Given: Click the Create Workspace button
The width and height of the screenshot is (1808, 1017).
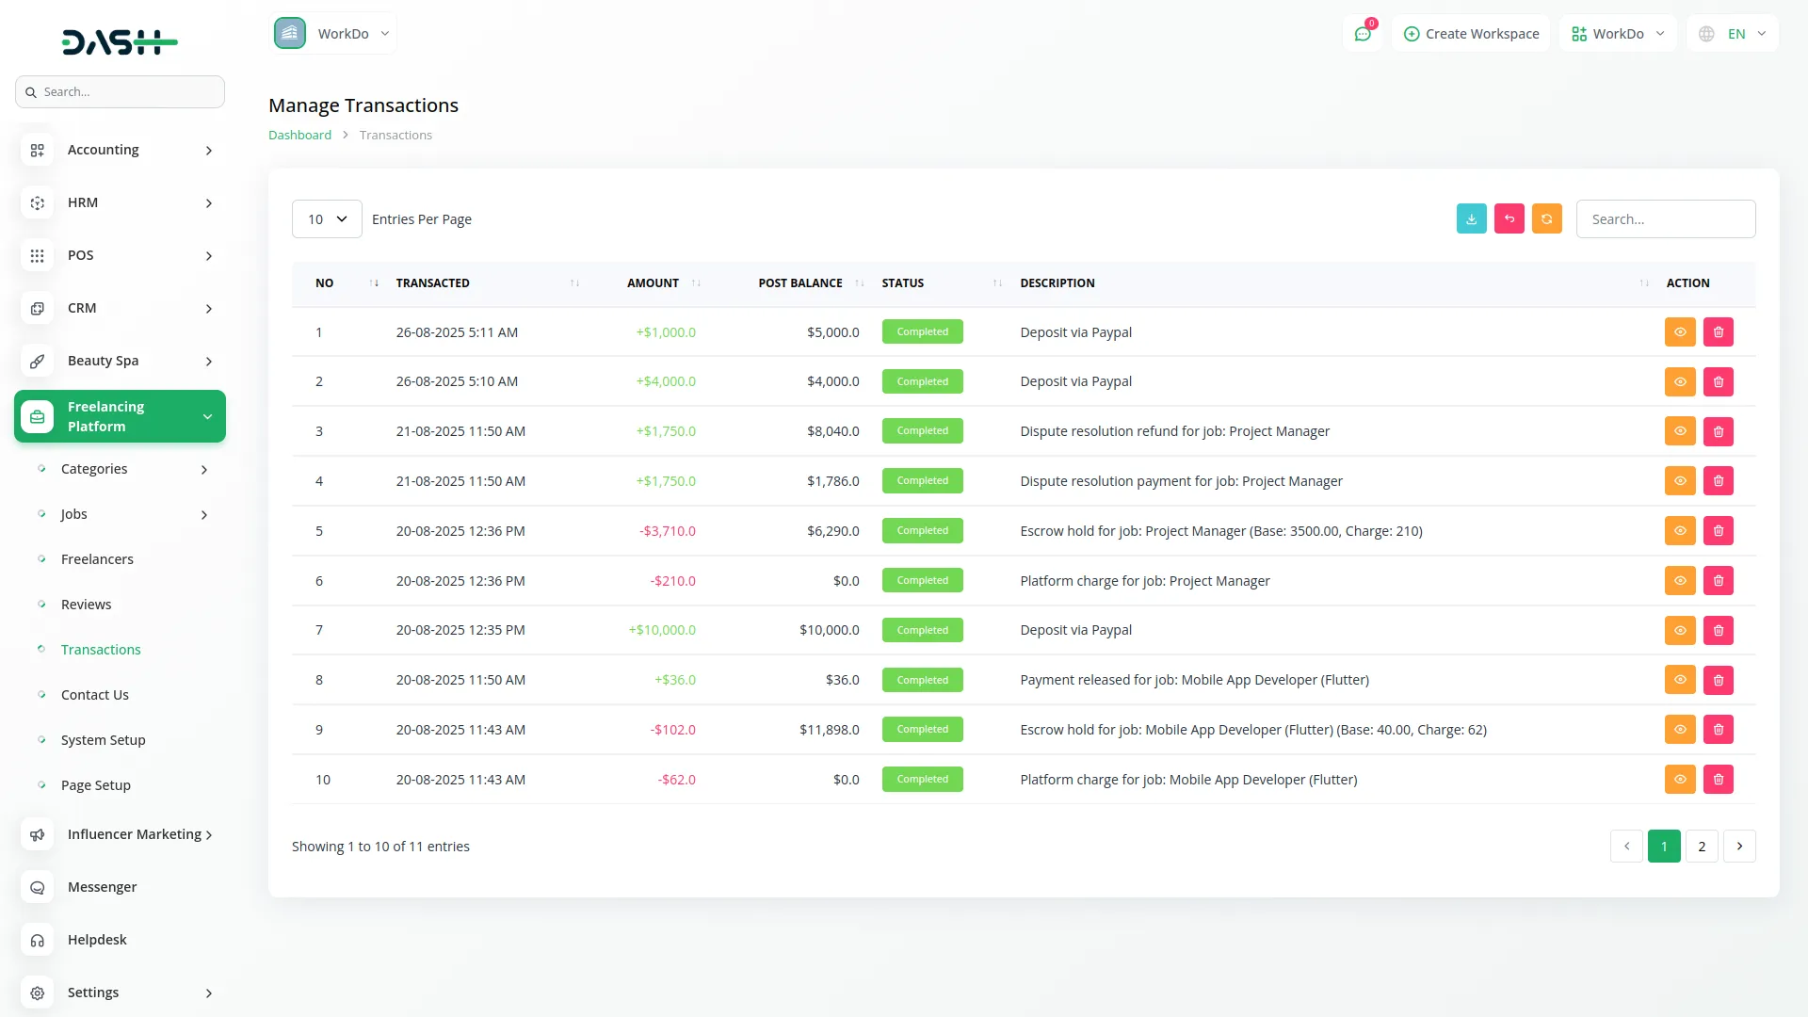Looking at the screenshot, I should pos(1471,33).
